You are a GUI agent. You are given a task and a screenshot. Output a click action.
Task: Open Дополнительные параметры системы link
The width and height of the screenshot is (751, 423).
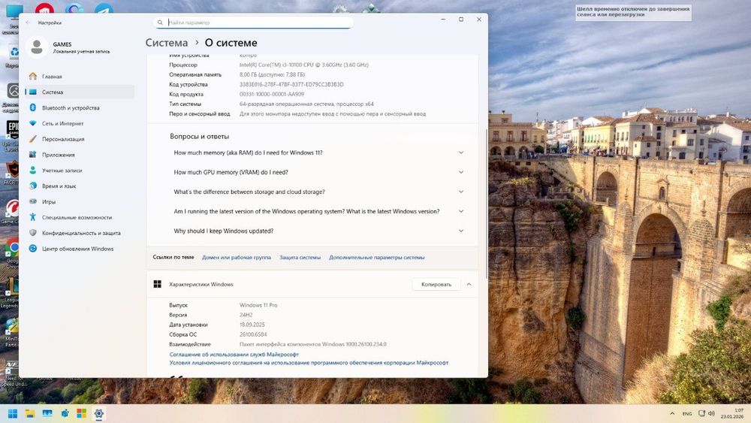(x=376, y=257)
